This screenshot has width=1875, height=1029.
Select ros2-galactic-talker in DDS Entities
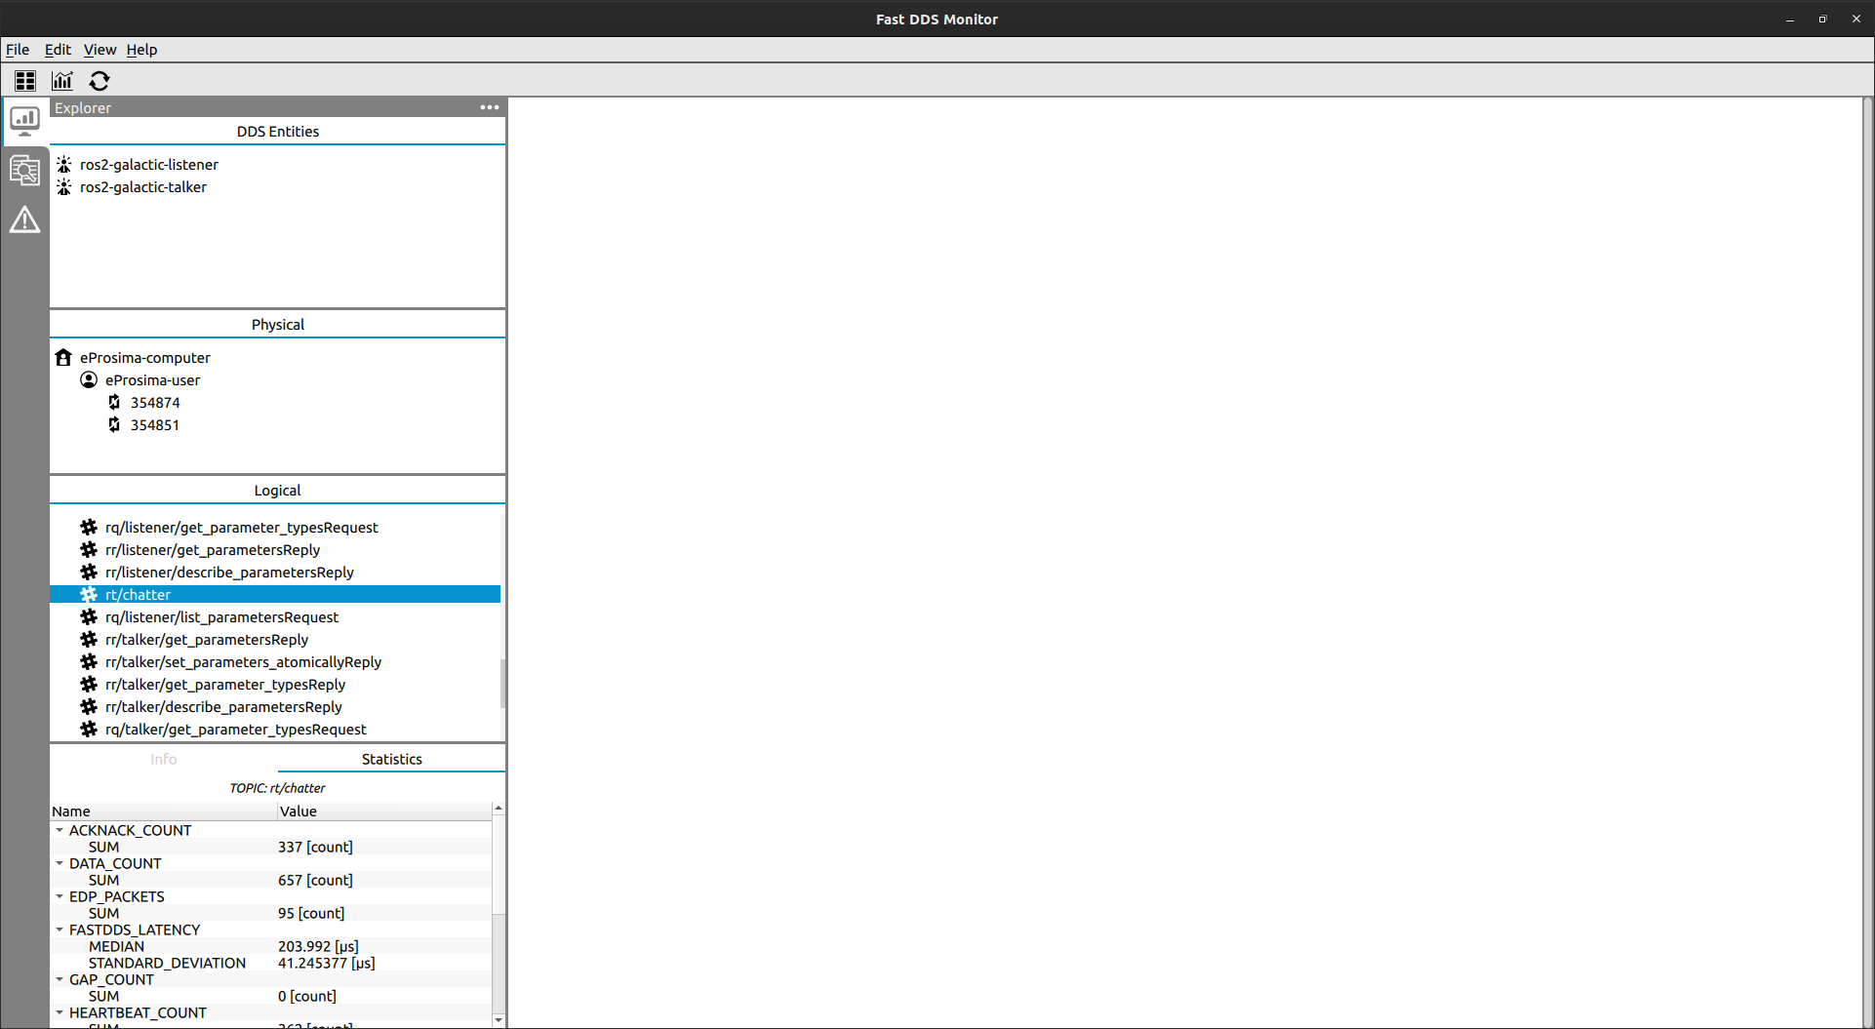point(143,186)
